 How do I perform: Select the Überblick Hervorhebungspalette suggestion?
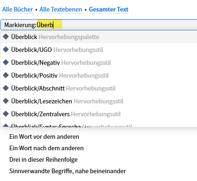pyautogui.click(x=99, y=37)
